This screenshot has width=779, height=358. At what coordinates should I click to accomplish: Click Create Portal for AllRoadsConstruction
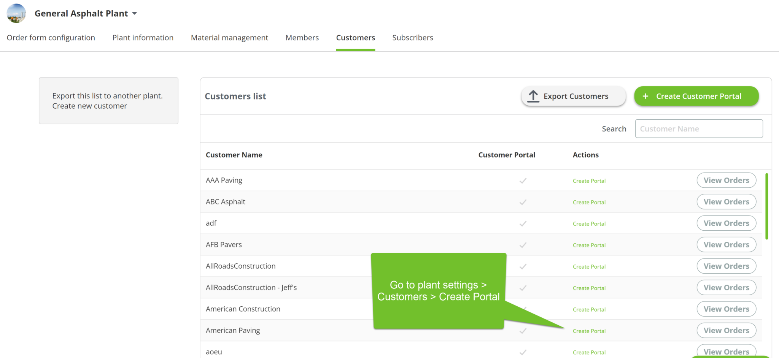(589, 266)
